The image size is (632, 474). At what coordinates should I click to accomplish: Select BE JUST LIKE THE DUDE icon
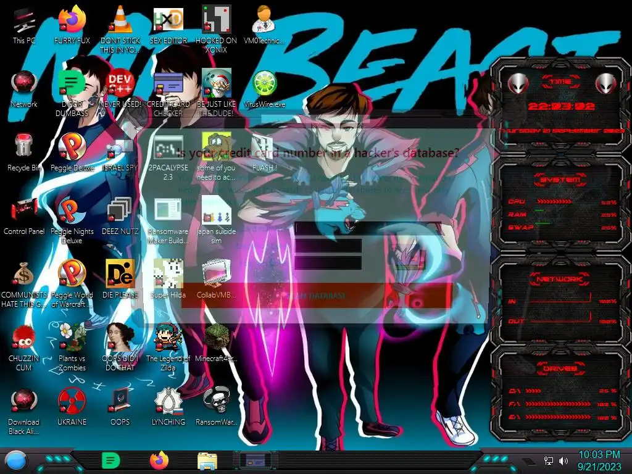coord(216,93)
